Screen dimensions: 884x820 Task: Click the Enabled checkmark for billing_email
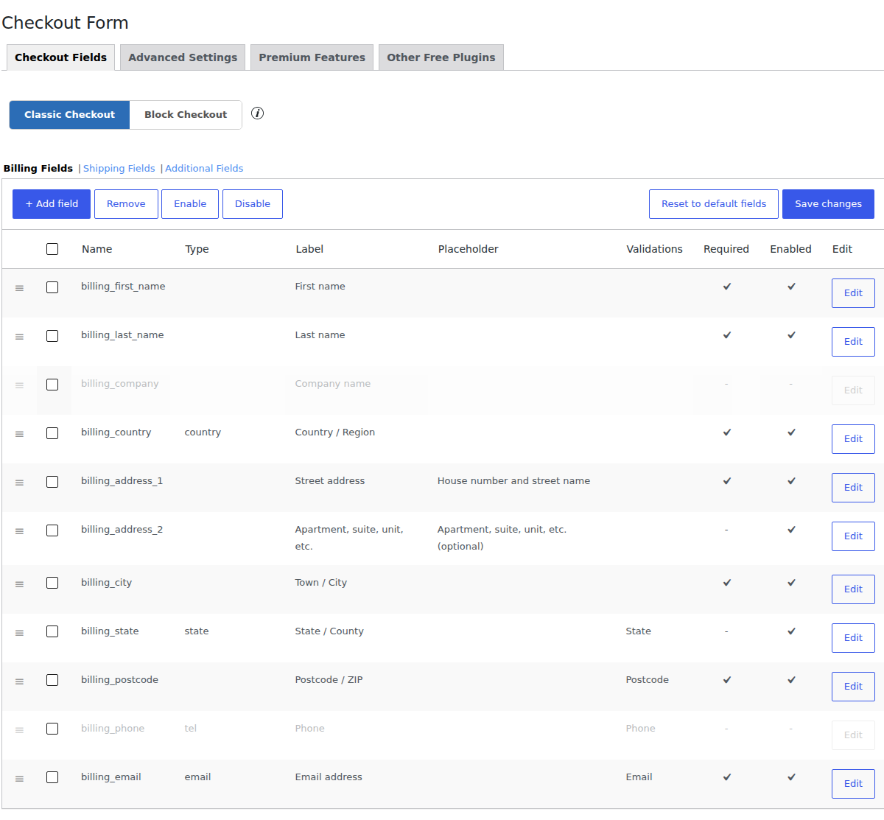click(791, 777)
